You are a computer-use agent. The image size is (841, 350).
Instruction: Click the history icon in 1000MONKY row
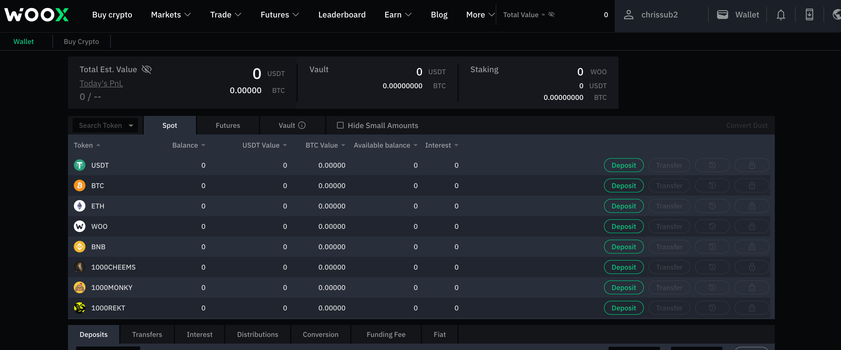coord(712,287)
